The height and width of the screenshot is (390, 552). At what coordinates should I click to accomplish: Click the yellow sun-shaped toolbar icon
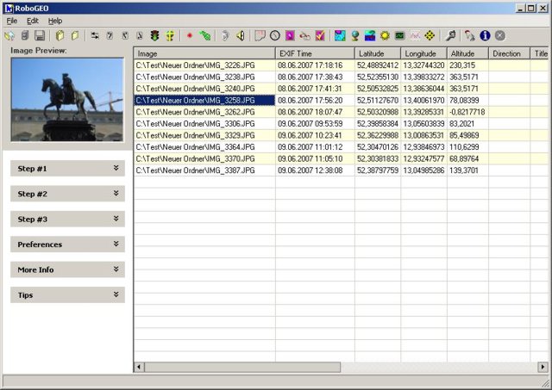coord(385,35)
